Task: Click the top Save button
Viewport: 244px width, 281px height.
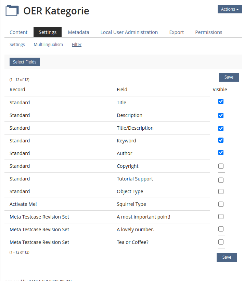Action: pos(229,77)
